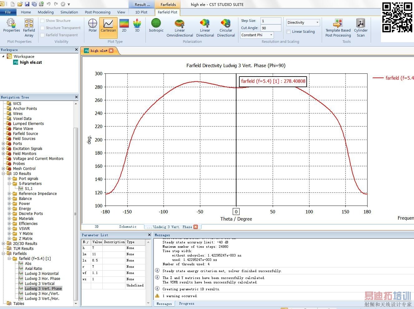Toggle the Farfield Transparent checkbox
414x309 pixels.
[x=42, y=35]
